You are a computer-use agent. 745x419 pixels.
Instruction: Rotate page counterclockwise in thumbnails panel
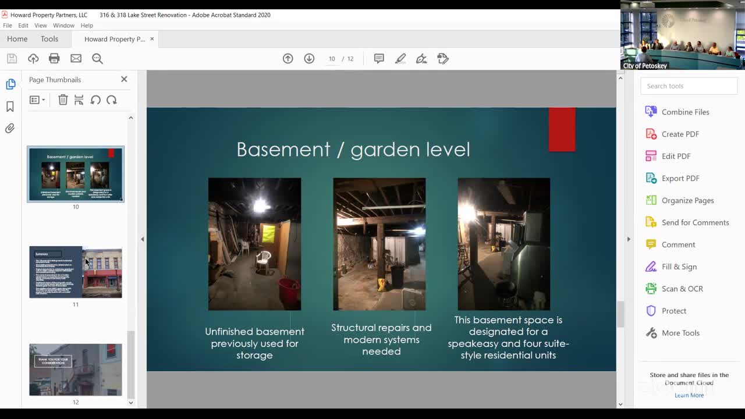point(95,100)
